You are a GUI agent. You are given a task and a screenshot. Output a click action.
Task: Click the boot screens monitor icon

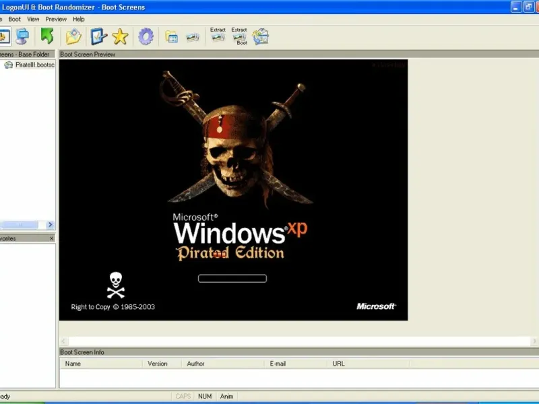(22, 36)
